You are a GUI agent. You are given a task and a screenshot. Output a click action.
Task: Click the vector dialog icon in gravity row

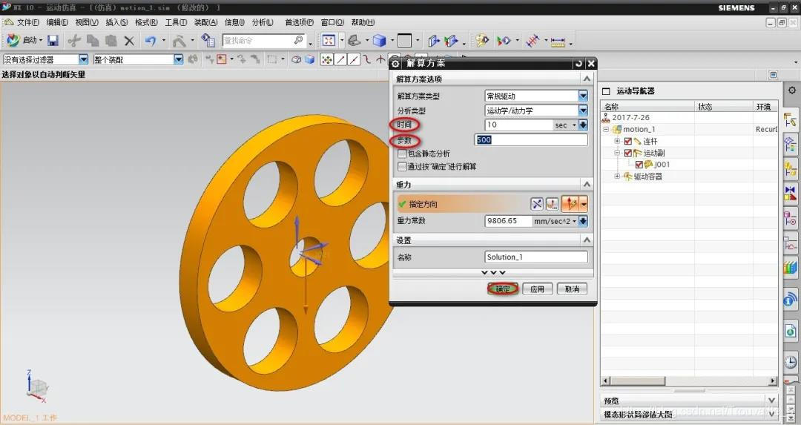click(x=552, y=204)
